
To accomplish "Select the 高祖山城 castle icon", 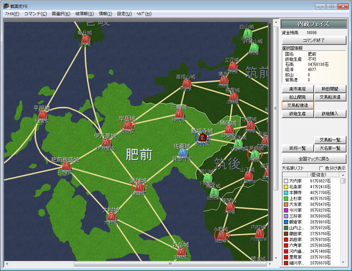I will click(186, 84).
